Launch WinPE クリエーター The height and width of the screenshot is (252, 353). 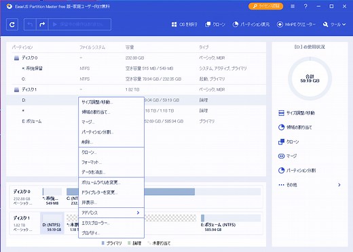tap(296, 24)
